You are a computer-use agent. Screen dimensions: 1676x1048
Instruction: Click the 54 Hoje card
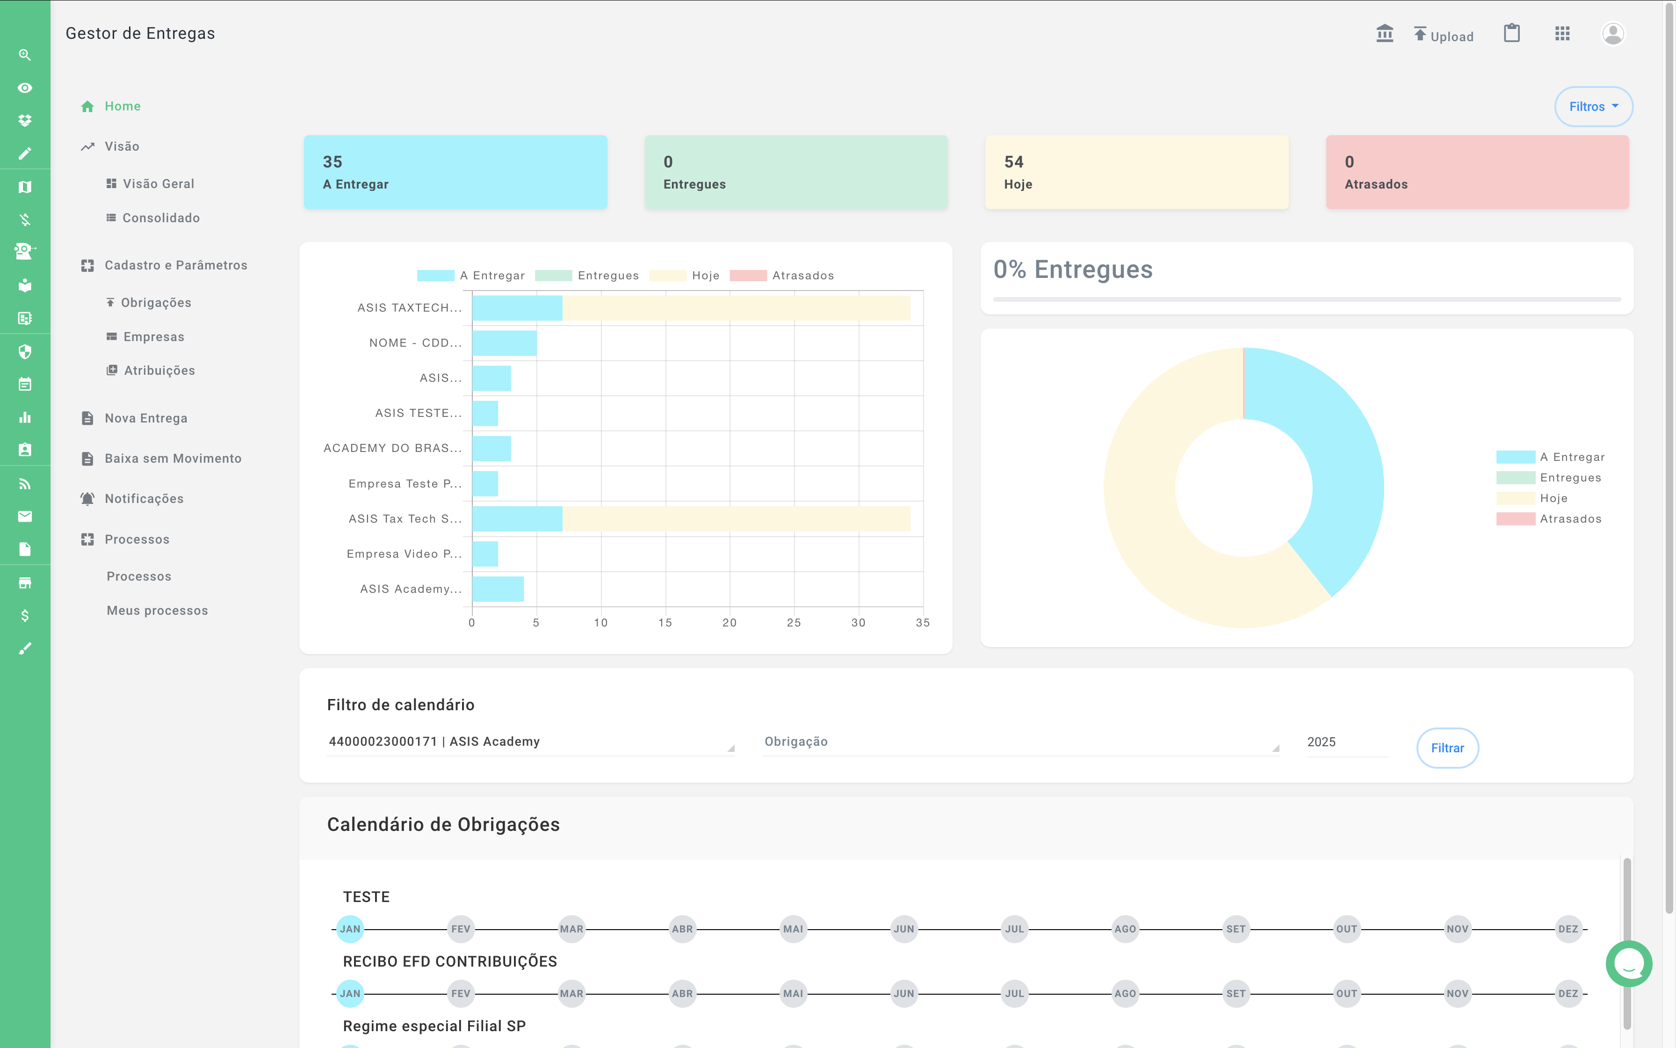(x=1136, y=172)
